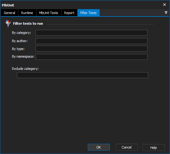This screenshot has width=170, height=154.
Task: Click the Exclude category input box
Action: pyautogui.click(x=82, y=75)
